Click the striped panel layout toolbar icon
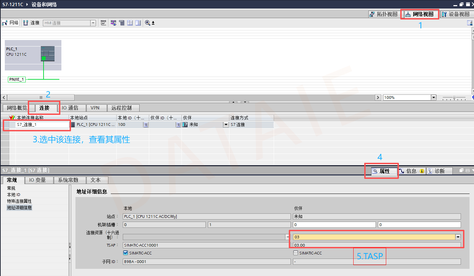The height and width of the screenshot is (276, 474). click(138, 23)
